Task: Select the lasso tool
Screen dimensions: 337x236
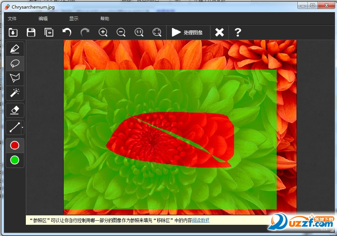Action: (x=15, y=64)
